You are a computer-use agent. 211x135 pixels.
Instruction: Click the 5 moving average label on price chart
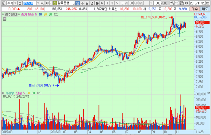36,14
